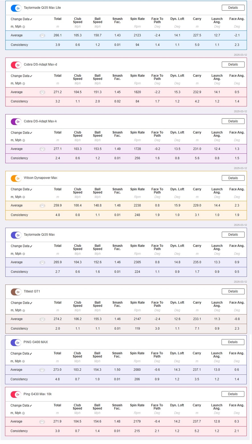Open the m, Mph units dropdown in Ping G430 Max 10k card
Viewport: 252px width, 444px height.
pos(17,413)
